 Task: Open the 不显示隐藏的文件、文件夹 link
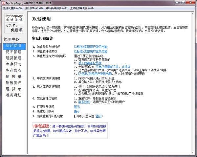[x=113, y=66]
